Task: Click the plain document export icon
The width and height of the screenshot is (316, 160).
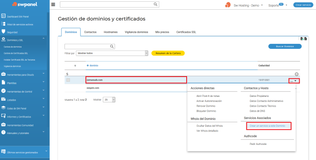Action: 306,39
